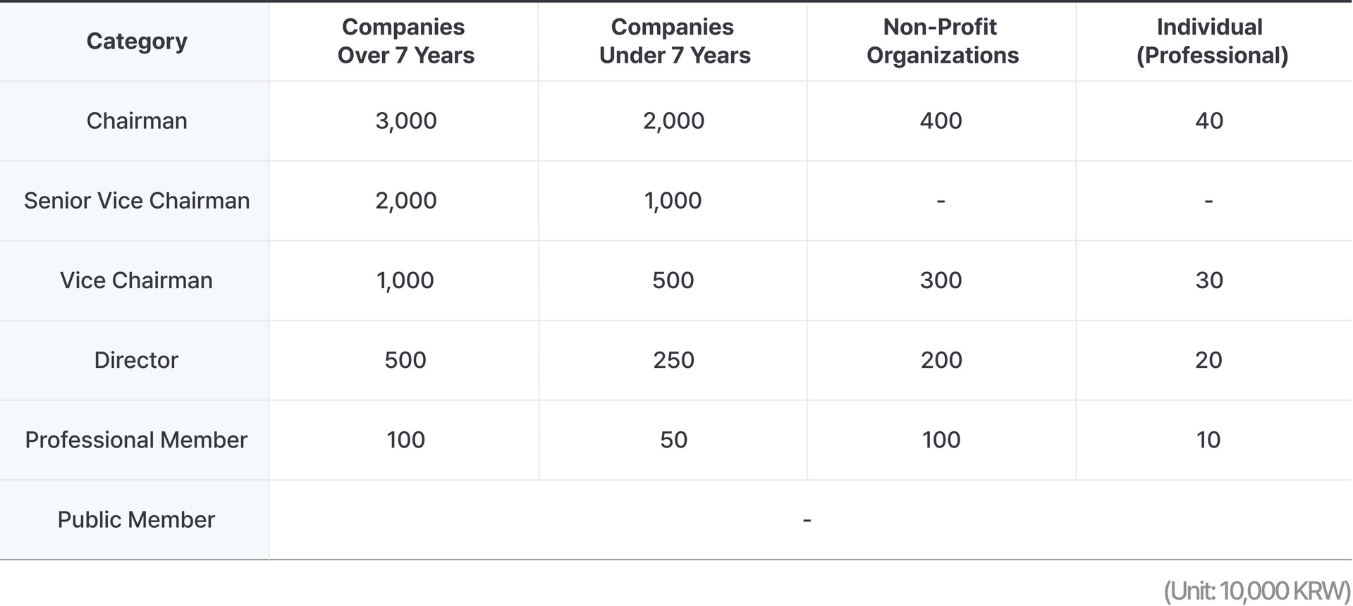Click the Unit: 10,000 KRW note
Screen dimensions: 1353x606
1256,590
